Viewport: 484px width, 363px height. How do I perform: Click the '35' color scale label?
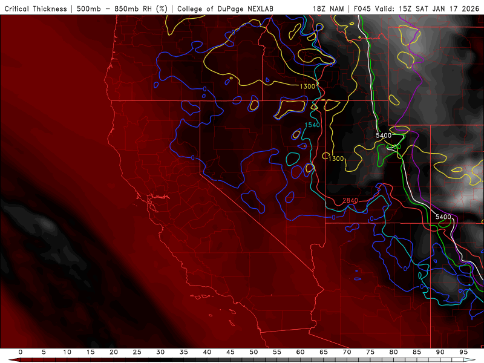click(x=184, y=352)
